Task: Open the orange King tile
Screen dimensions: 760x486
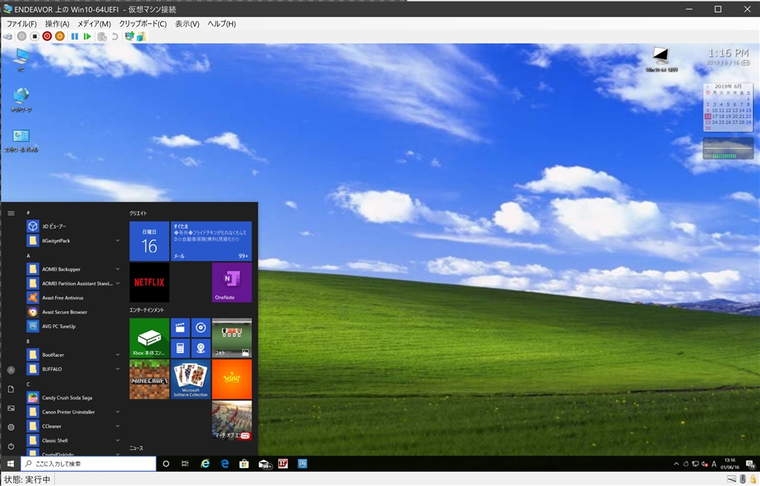Action: tap(232, 379)
